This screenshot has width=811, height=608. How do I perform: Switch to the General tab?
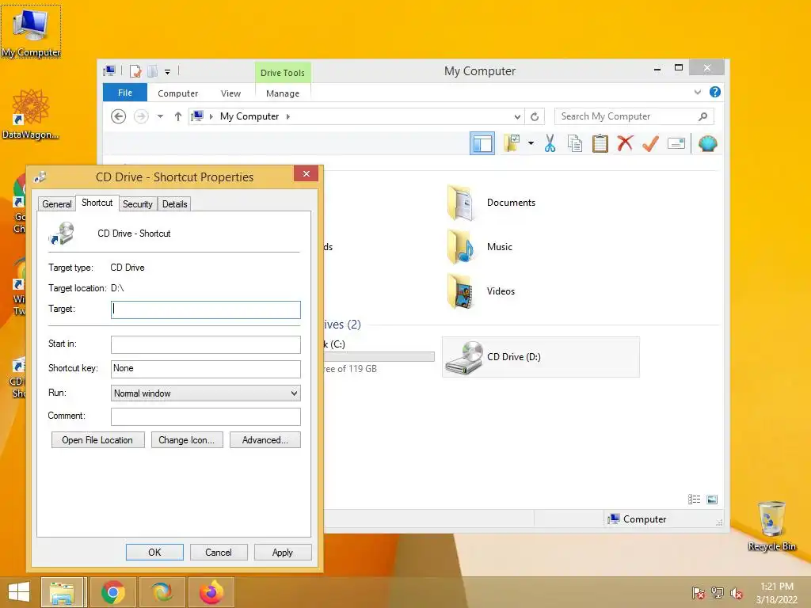tap(57, 204)
